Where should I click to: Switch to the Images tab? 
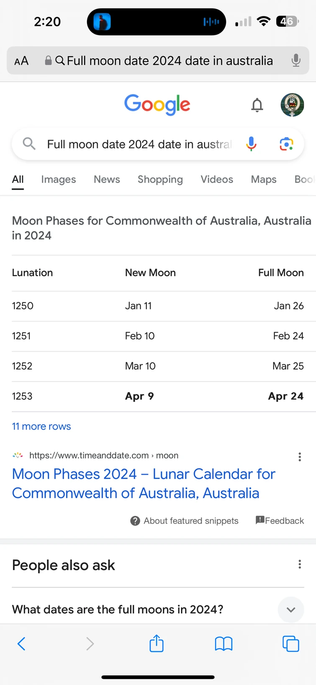click(x=58, y=179)
